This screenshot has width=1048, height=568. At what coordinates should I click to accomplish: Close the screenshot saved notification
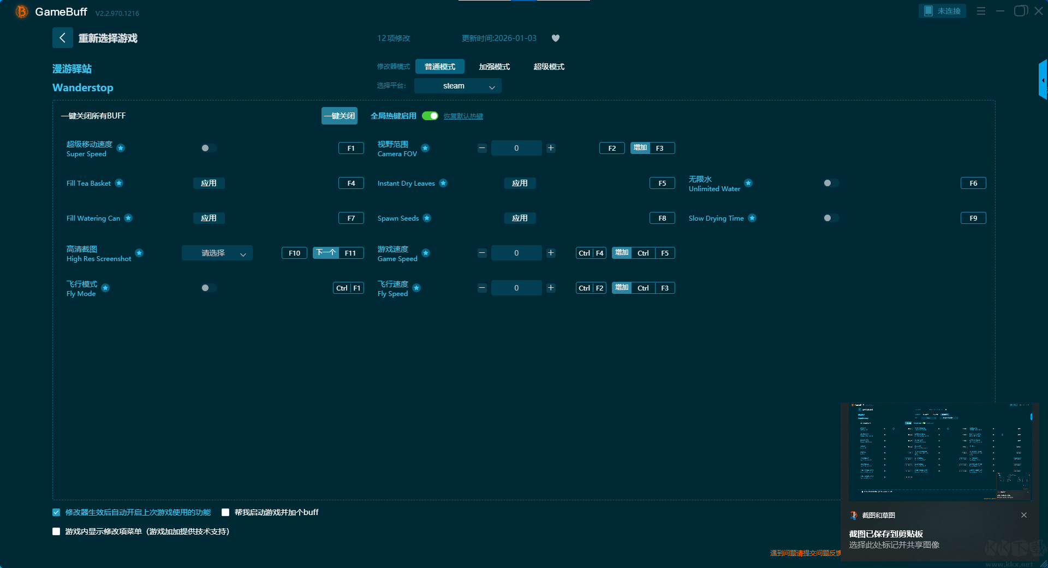pos(1023,515)
